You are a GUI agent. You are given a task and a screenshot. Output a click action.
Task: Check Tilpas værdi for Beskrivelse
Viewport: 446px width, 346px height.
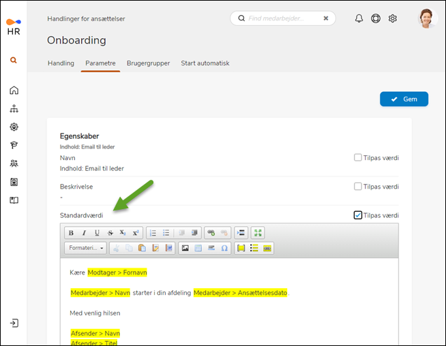tap(358, 186)
